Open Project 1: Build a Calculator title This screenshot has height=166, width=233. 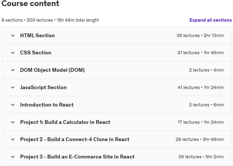[x=65, y=122]
